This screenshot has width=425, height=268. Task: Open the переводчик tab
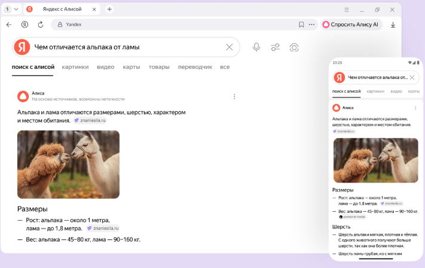[195, 67]
